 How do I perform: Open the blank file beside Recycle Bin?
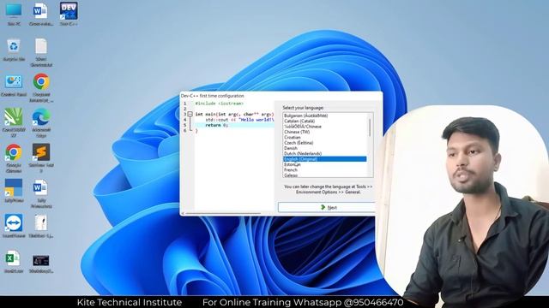pyautogui.click(x=41, y=52)
